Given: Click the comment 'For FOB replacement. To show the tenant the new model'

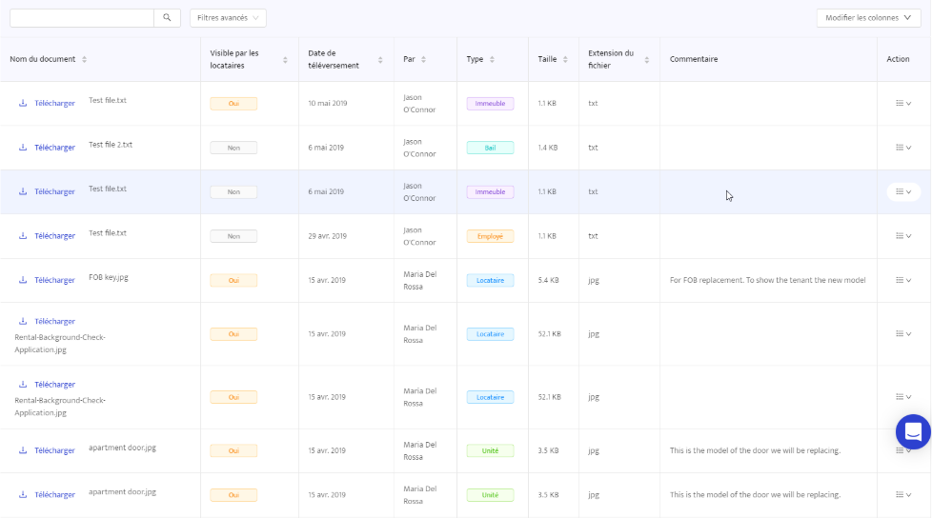Looking at the screenshot, I should tap(767, 280).
